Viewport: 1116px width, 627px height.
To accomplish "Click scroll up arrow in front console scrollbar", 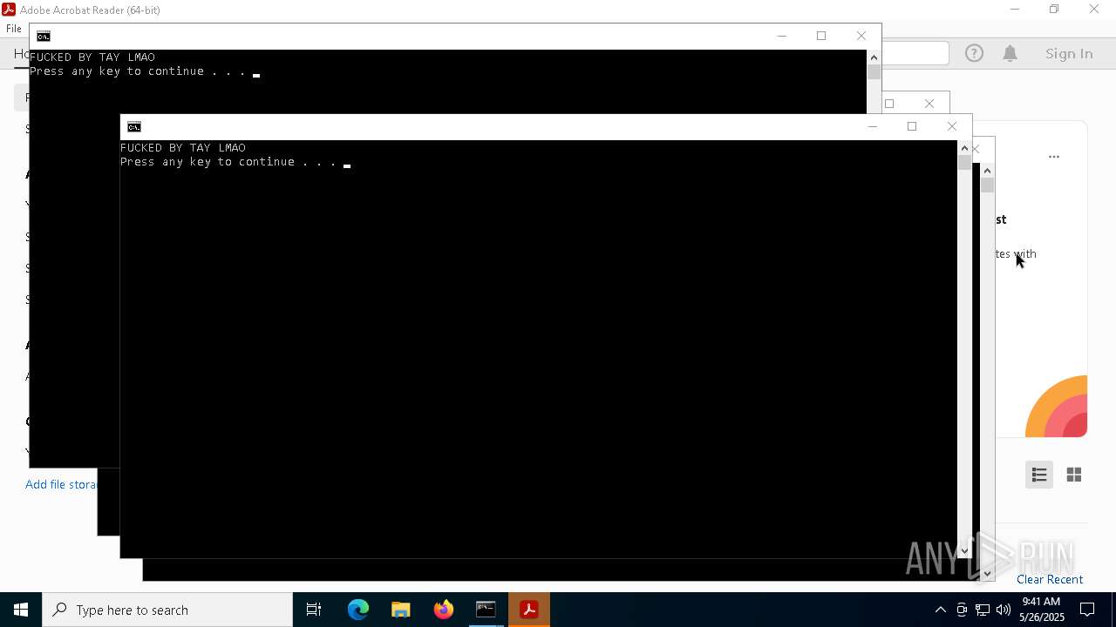I will pos(964,148).
